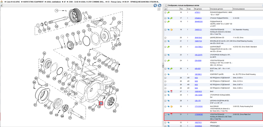This screenshot has height=127, width=263.
Task: Select callout 59 on the diagram
Action: (x=117, y=90)
